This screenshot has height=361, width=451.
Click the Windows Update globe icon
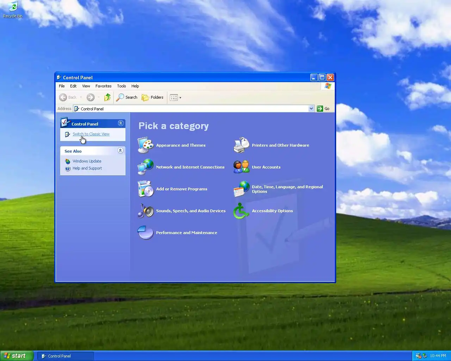(68, 161)
